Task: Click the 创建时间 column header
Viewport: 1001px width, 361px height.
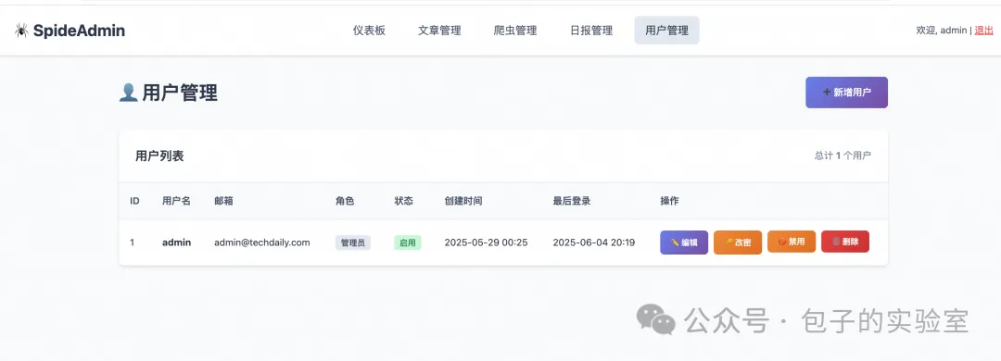Action: (x=463, y=201)
